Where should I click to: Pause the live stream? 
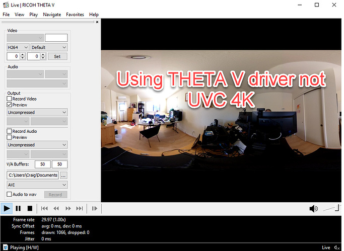(x=18, y=209)
